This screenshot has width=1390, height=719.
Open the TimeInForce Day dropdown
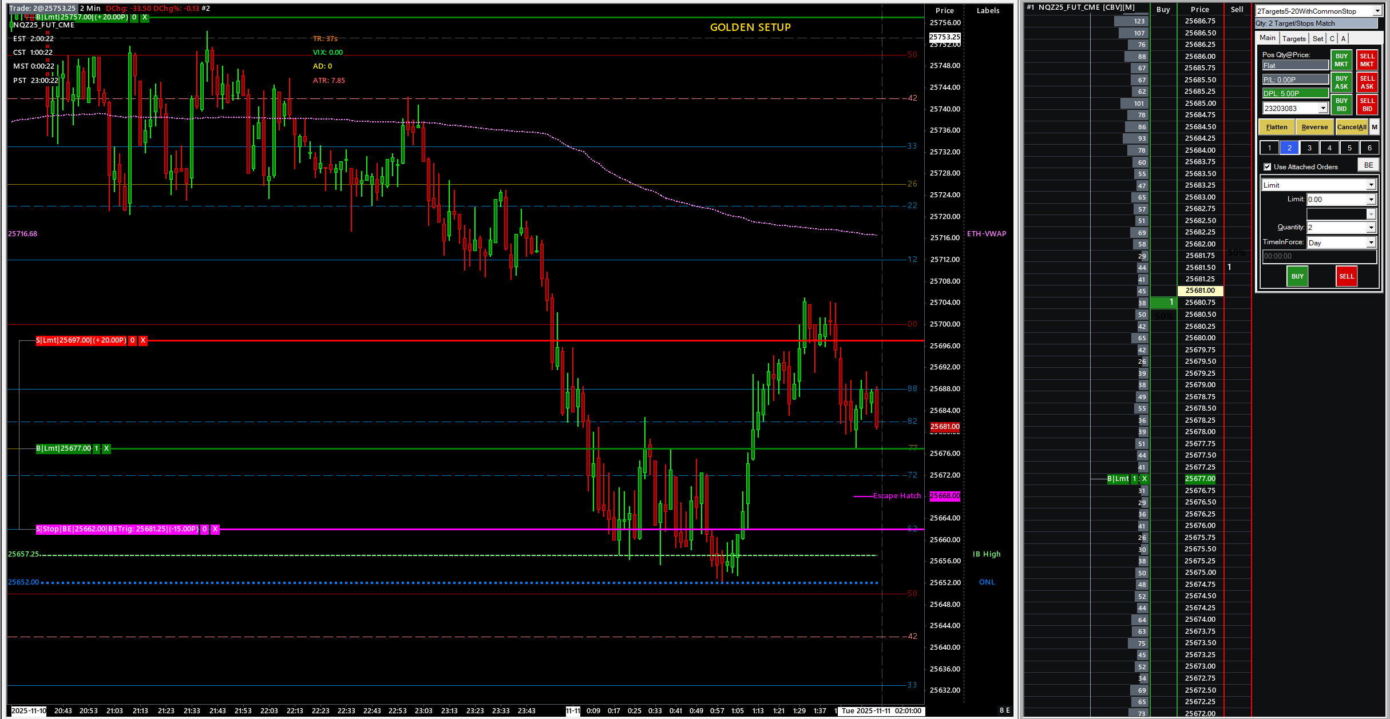1371,243
